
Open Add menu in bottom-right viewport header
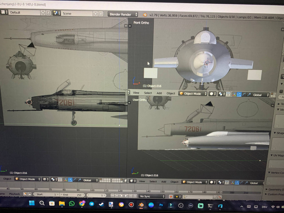coord(164,182)
